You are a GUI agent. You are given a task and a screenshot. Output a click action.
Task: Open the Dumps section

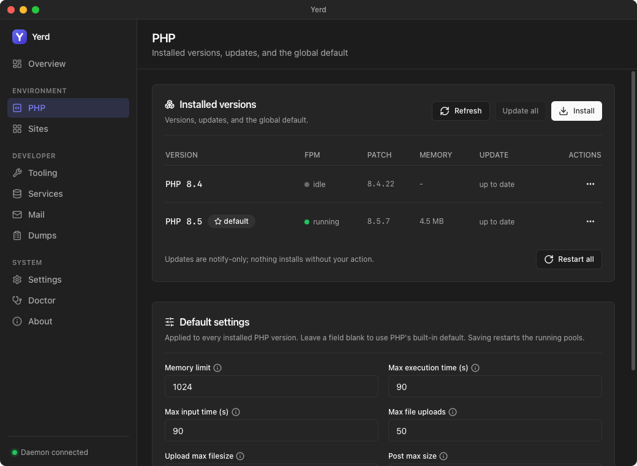(x=68, y=235)
